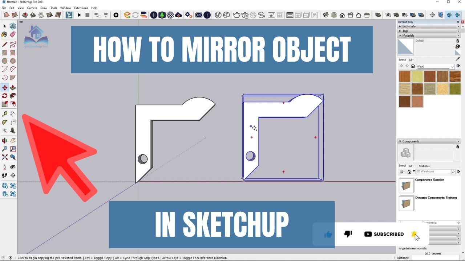The image size is (465, 261).
Task: Select the pale yellow wood swatch
Action: (x=417, y=76)
